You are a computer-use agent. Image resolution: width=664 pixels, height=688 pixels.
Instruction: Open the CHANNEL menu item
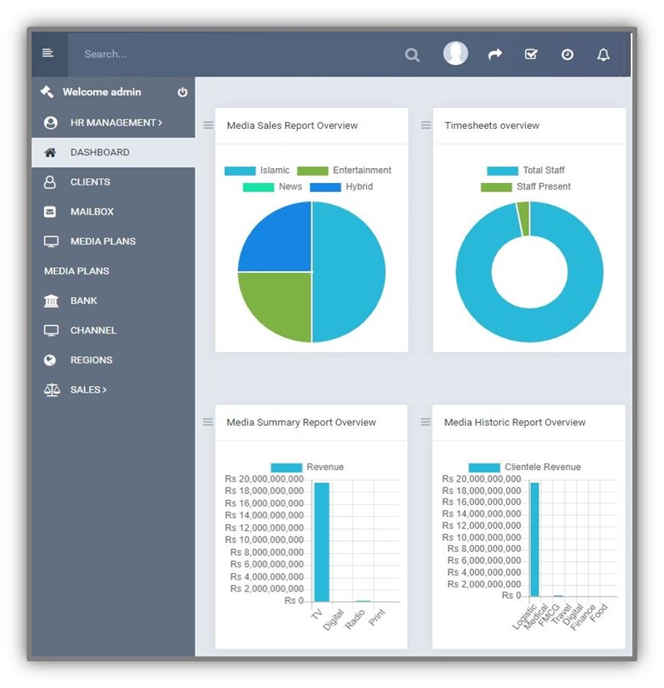click(113, 331)
